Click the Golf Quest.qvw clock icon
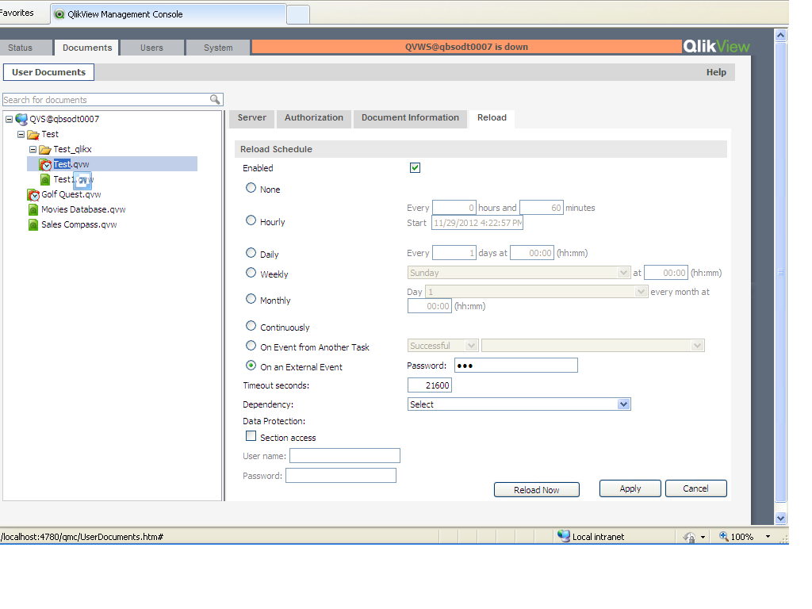Screen dimensions: 812x609 coord(33,195)
